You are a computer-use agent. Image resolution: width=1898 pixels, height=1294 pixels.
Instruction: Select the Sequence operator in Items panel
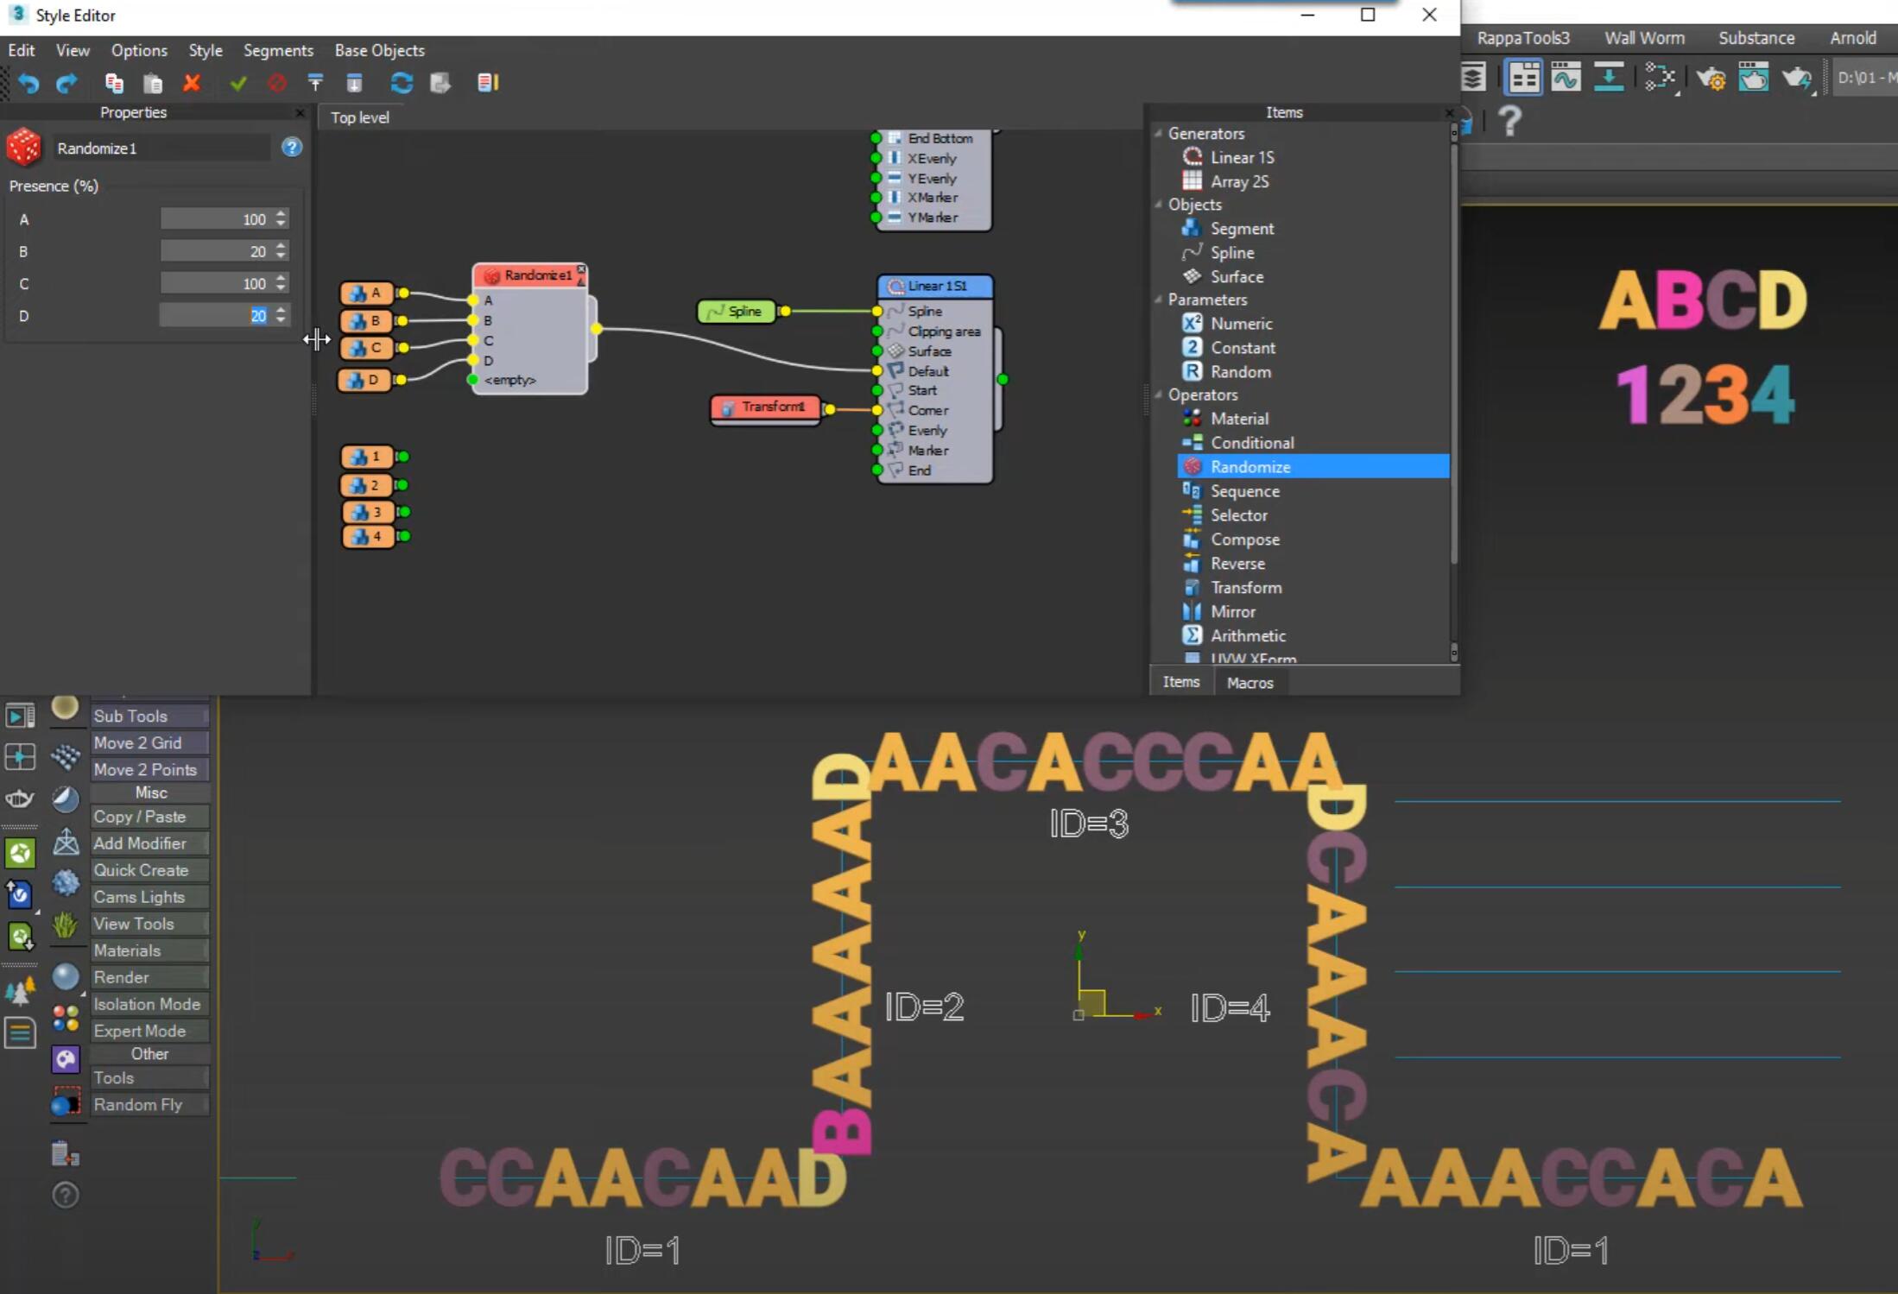pos(1246,490)
